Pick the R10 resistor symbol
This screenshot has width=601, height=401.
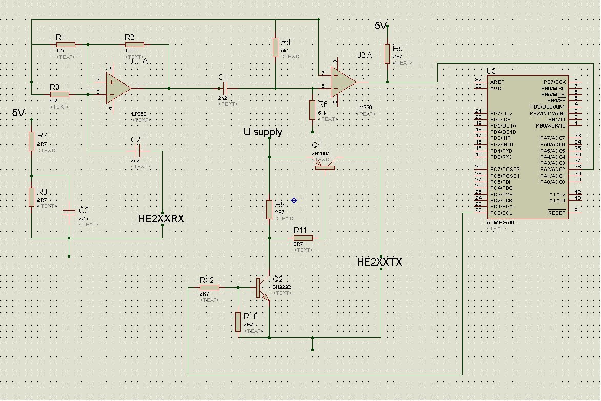238,322
